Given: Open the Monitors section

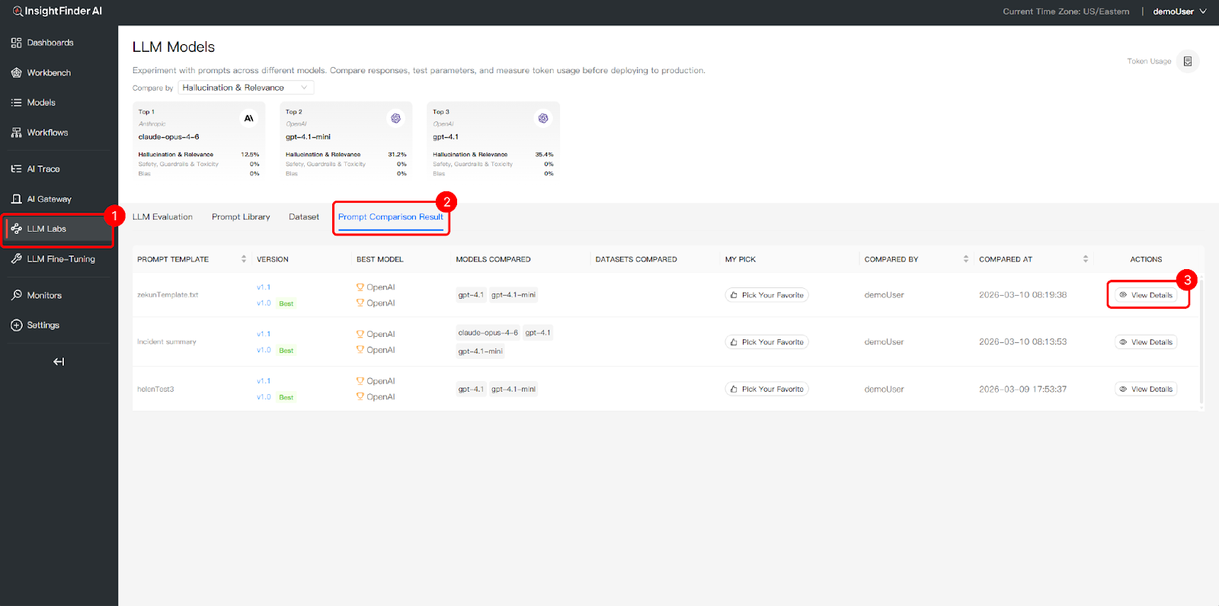Looking at the screenshot, I should tap(44, 296).
